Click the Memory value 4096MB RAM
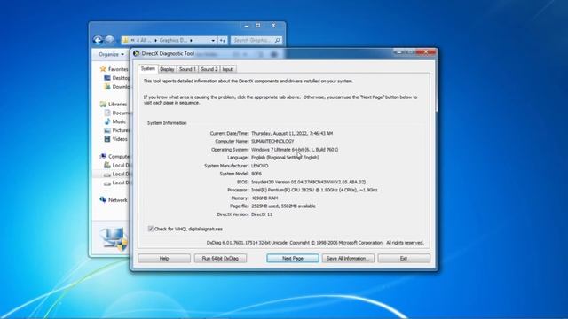The height and width of the screenshot is (319, 568). pyautogui.click(x=264, y=198)
